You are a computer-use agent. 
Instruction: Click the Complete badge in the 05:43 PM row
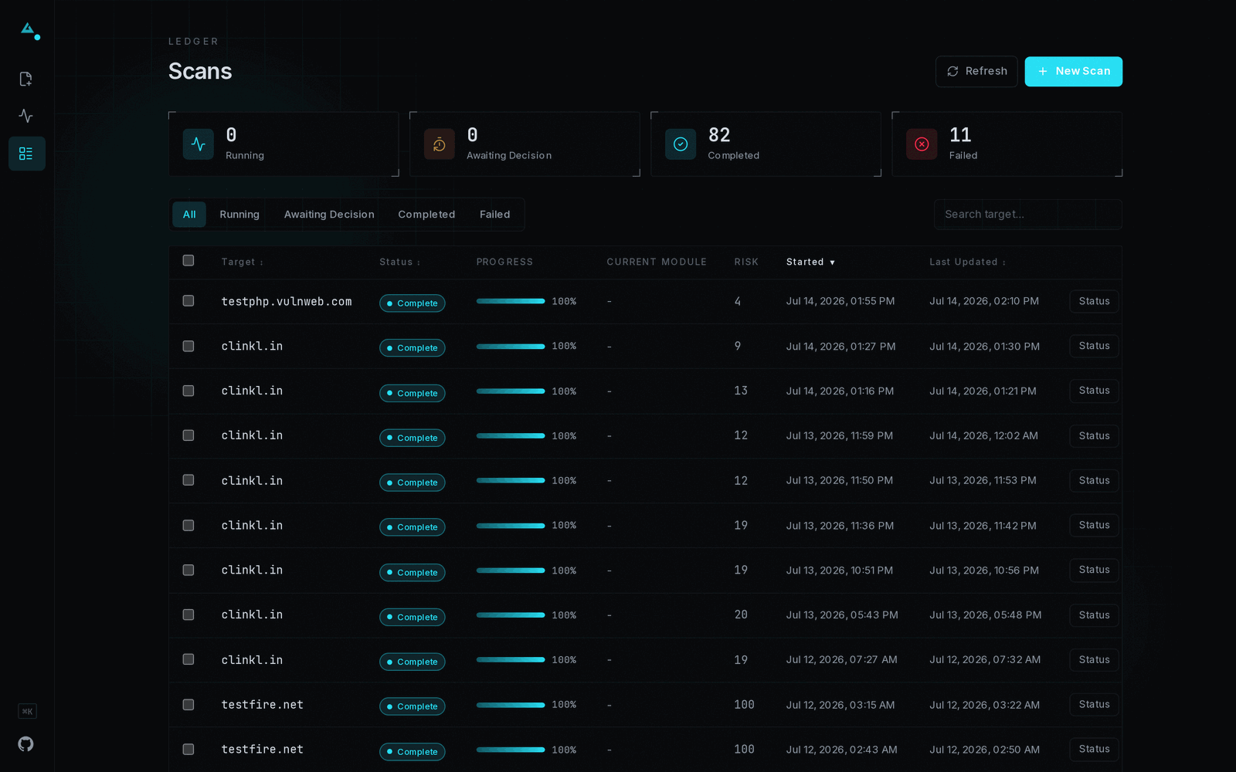[x=412, y=617]
